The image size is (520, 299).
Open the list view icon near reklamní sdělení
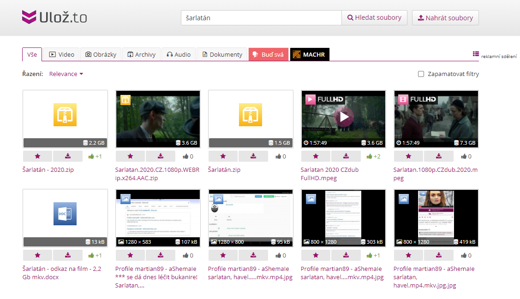point(476,54)
